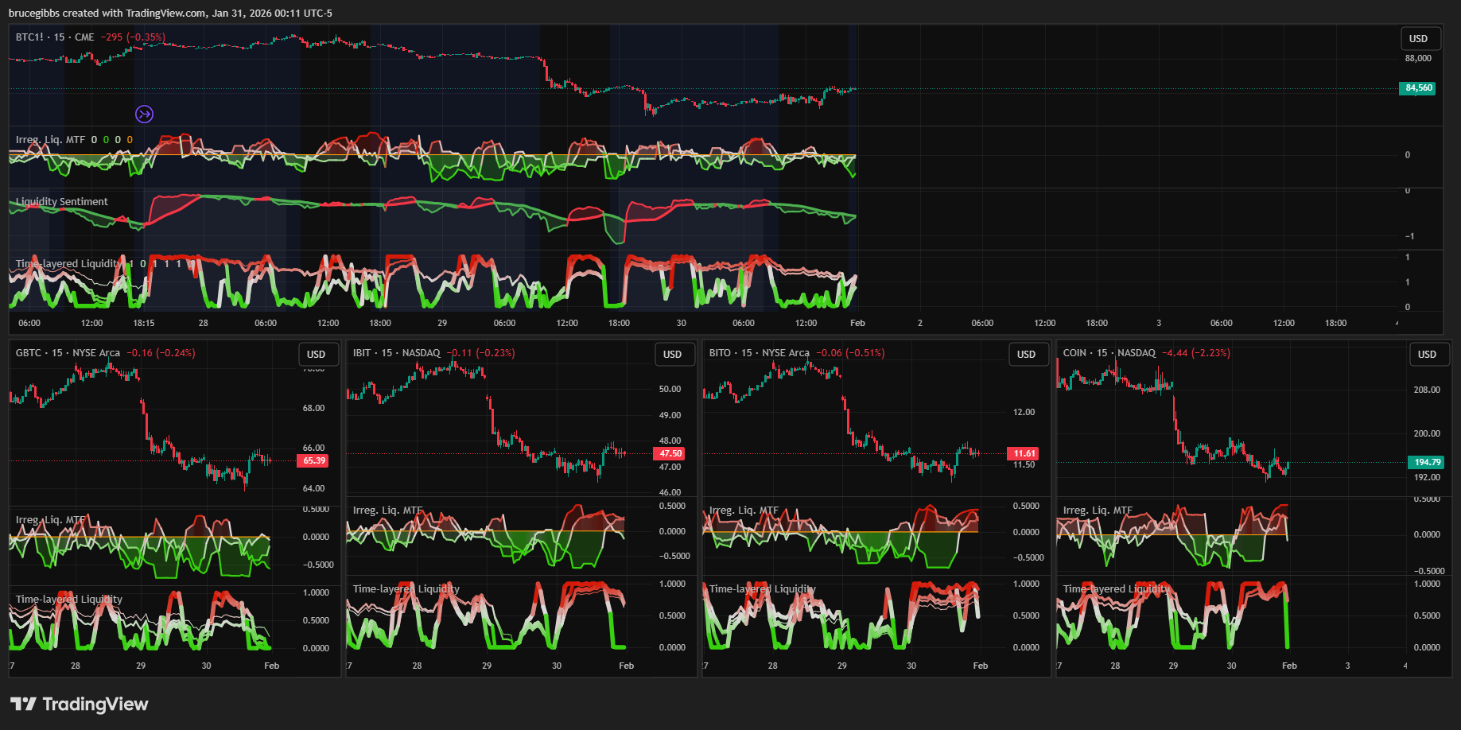The width and height of the screenshot is (1461, 730).
Task: Select the Liquidity Sentiment indicator label
Action: 62,202
